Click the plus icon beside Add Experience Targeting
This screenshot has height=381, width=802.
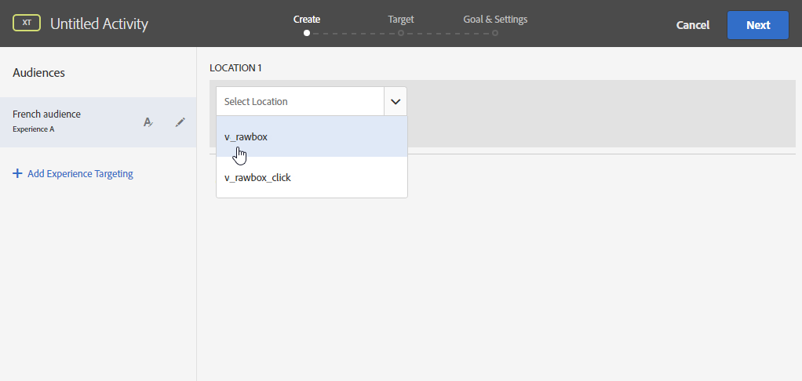(x=17, y=174)
